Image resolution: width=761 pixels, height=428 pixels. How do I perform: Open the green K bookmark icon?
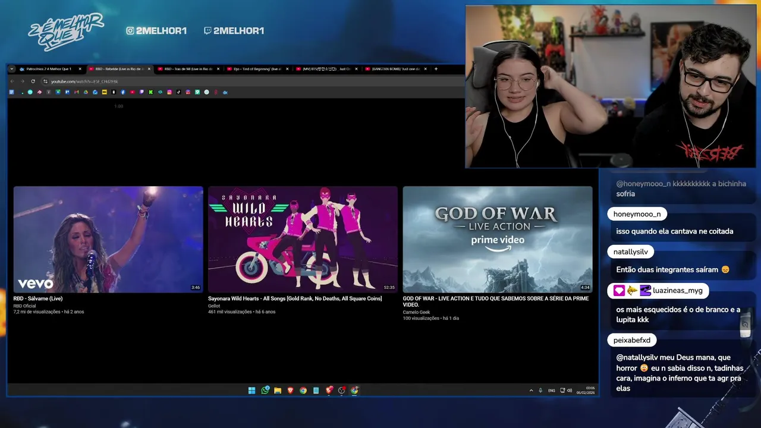pos(151,92)
